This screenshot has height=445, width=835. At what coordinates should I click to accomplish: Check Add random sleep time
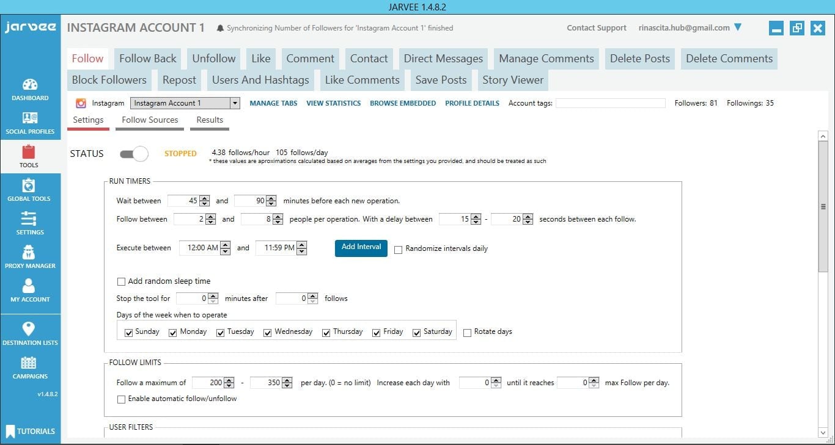(x=121, y=282)
